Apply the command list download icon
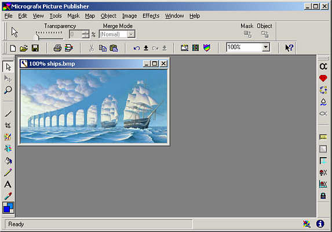332x232 pixels. point(146,48)
